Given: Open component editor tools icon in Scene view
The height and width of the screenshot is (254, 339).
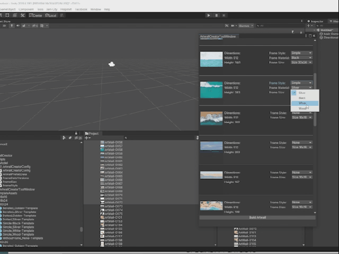Looking at the screenshot, I should (x=226, y=26).
